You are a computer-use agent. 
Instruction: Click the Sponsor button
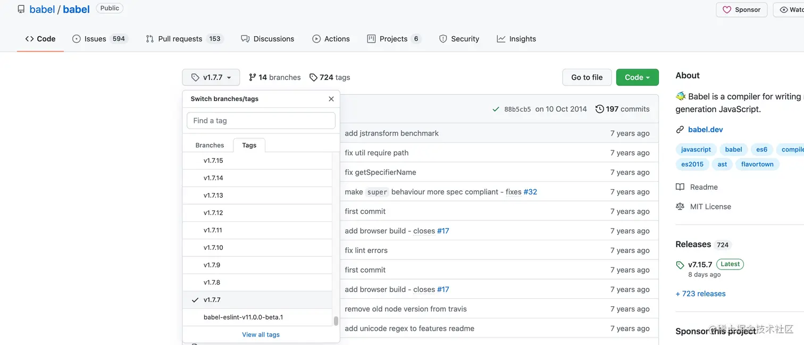click(x=741, y=10)
